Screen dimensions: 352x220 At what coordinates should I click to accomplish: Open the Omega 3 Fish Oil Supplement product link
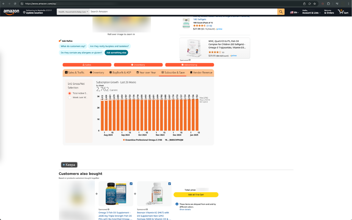click(x=116, y=216)
